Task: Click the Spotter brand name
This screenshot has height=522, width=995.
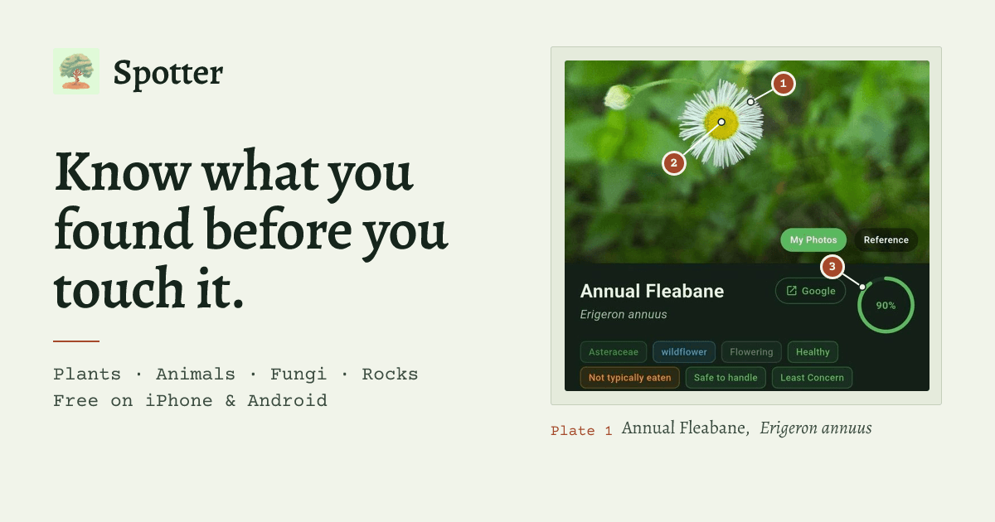Action: coord(168,73)
